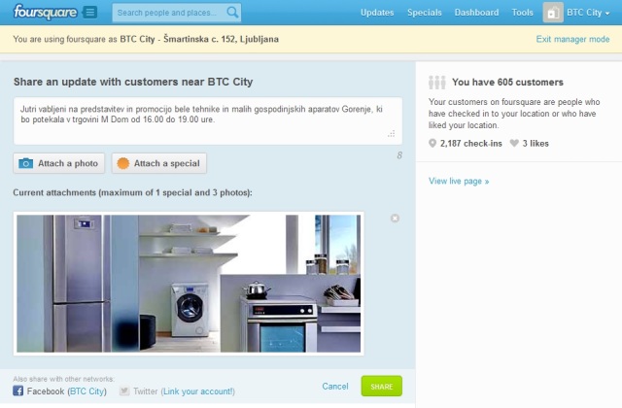Click Exit manager mode link
Screen dimensions: 622x408
(x=572, y=39)
